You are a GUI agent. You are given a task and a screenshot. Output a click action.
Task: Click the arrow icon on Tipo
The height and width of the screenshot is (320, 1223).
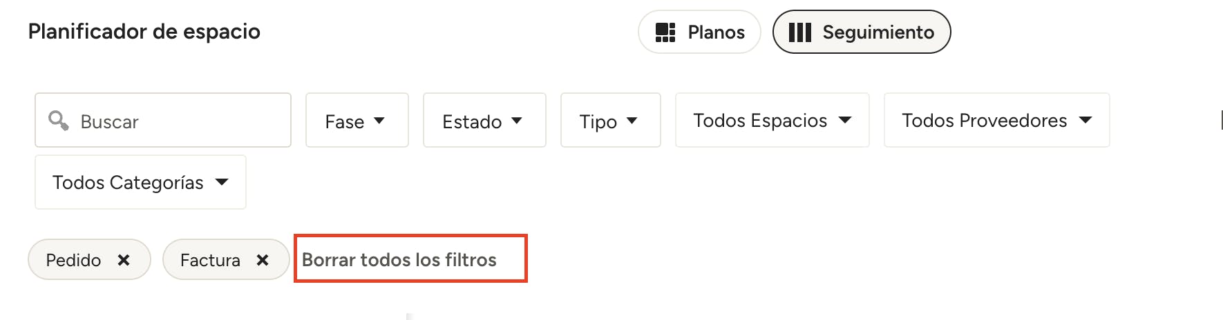632,121
